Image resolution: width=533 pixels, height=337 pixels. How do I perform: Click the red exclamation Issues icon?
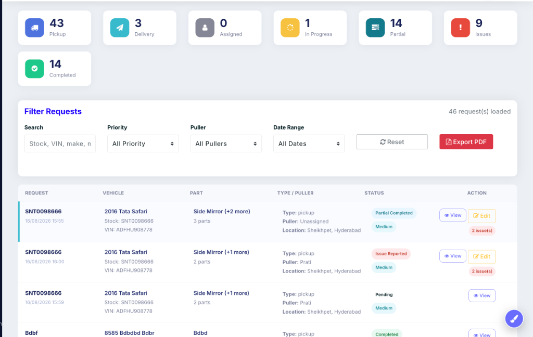tap(461, 28)
